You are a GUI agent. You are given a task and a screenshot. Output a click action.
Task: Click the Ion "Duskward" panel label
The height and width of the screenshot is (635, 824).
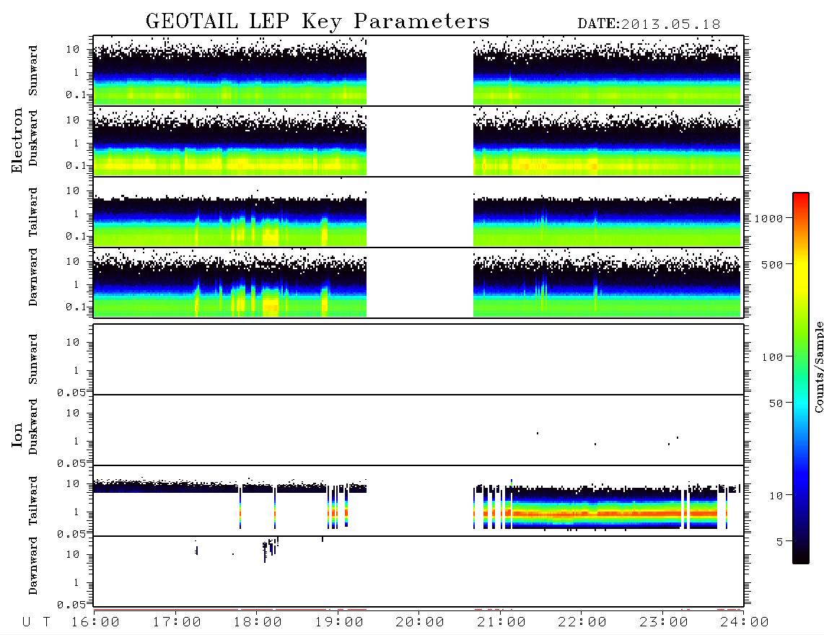[x=33, y=426]
